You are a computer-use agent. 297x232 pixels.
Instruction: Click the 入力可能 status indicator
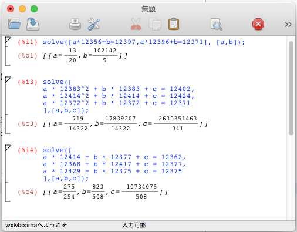click(x=134, y=225)
